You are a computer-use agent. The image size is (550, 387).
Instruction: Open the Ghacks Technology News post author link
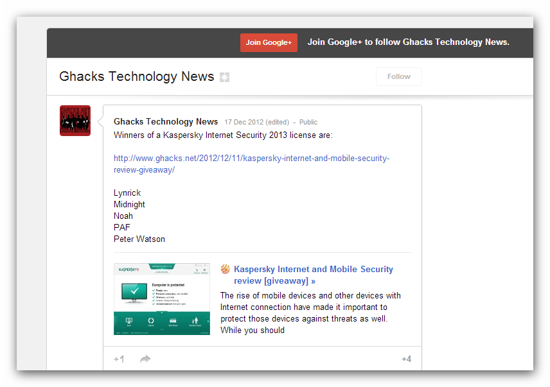tap(166, 121)
